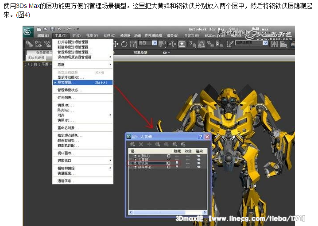Click the 冻结 column header in layer dialog
Image resolution: width=318 pixels, height=226 pixels.
(188, 151)
